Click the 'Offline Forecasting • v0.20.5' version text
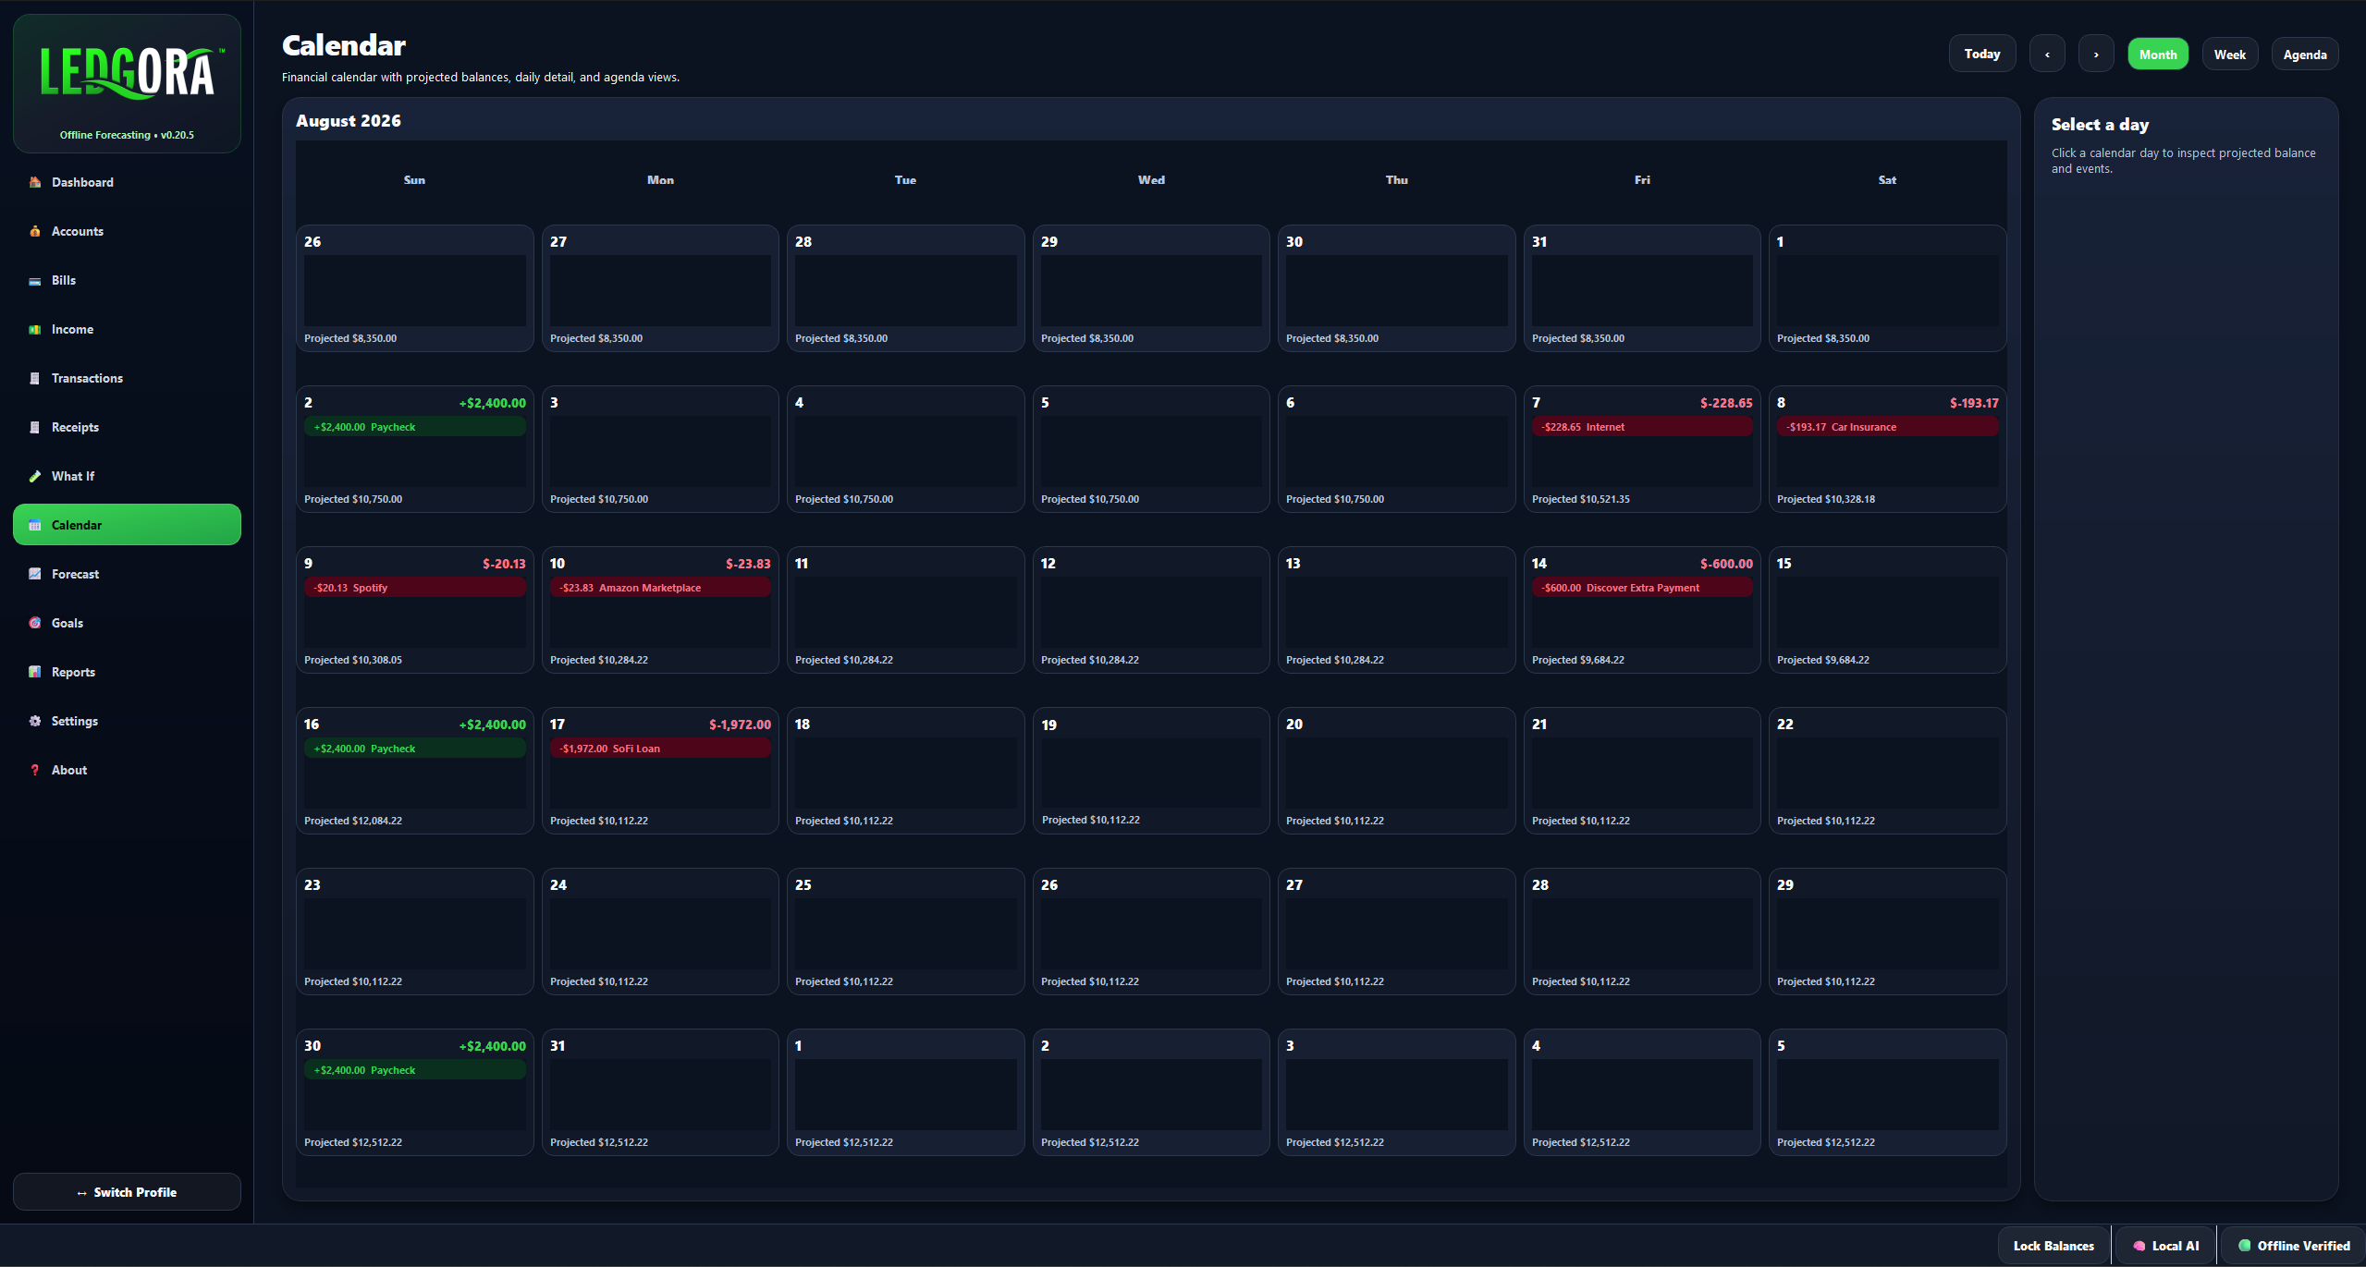 (x=127, y=135)
